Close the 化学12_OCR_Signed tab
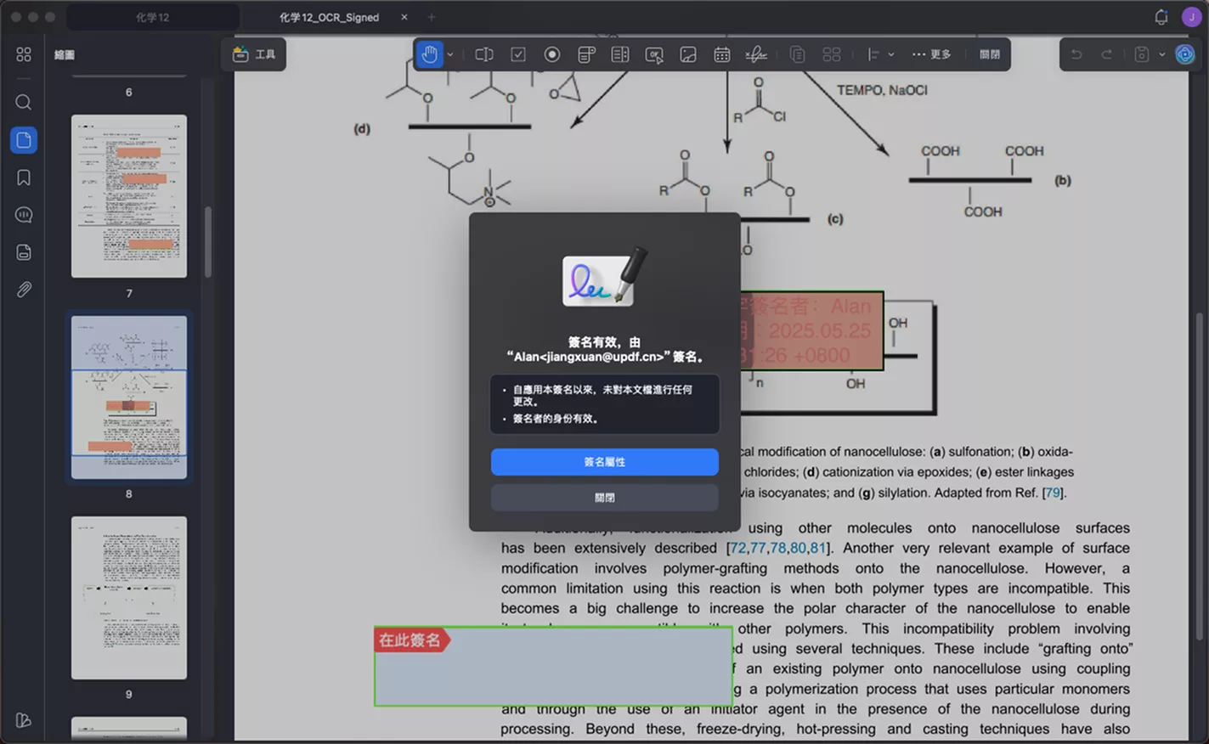 (404, 17)
